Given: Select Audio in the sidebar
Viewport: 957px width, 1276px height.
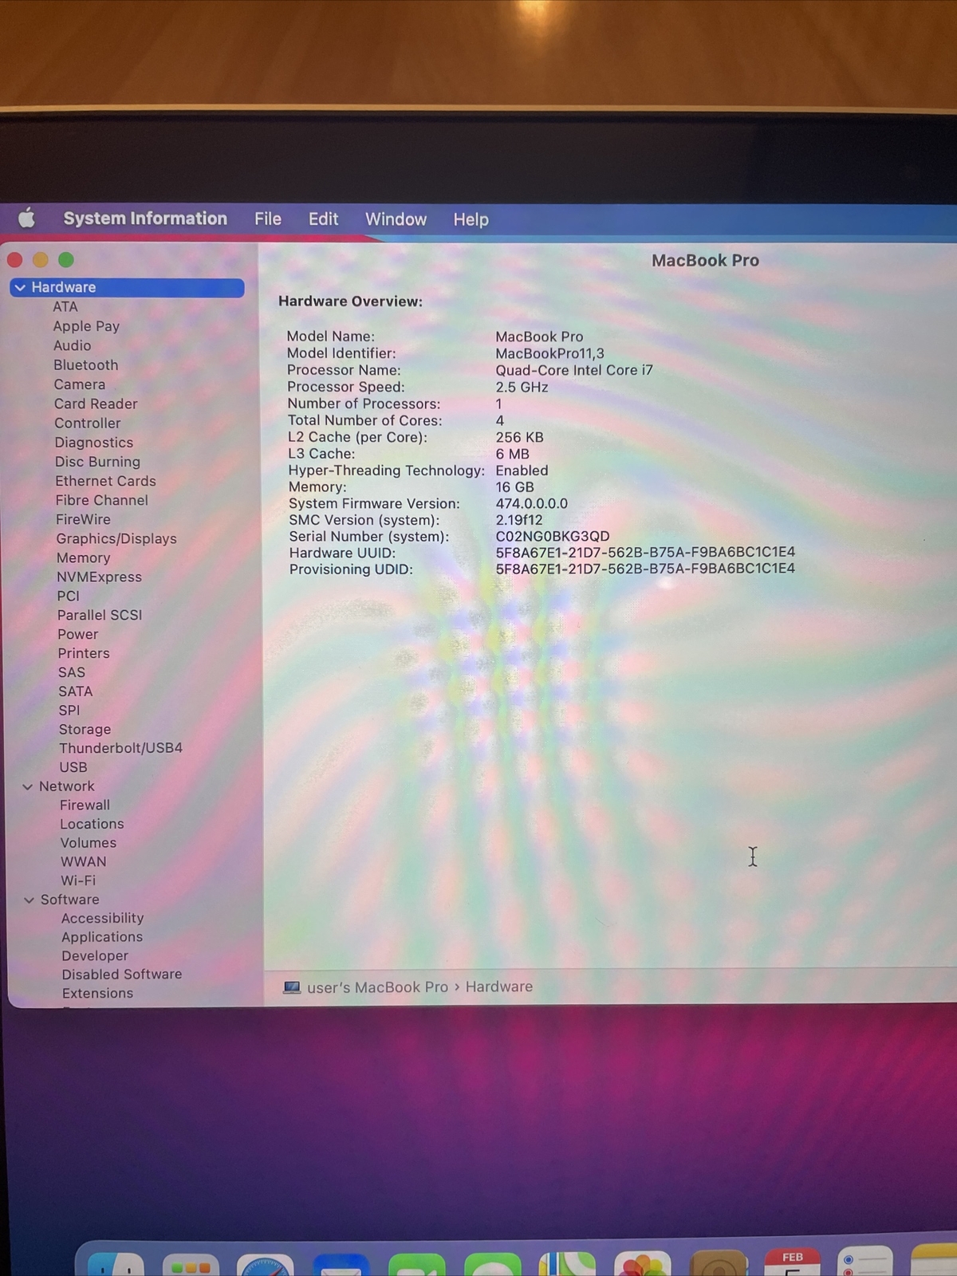Looking at the screenshot, I should pos(72,345).
